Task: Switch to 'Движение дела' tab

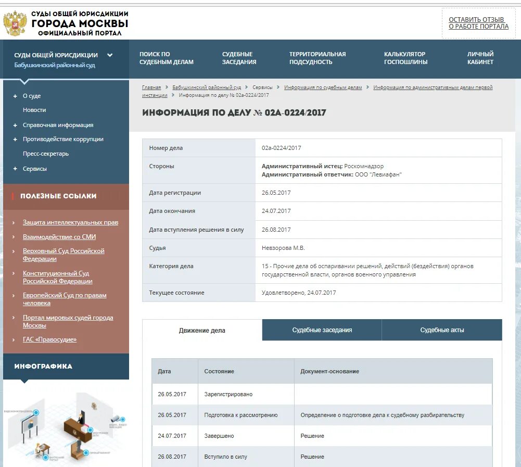Action: 202,331
